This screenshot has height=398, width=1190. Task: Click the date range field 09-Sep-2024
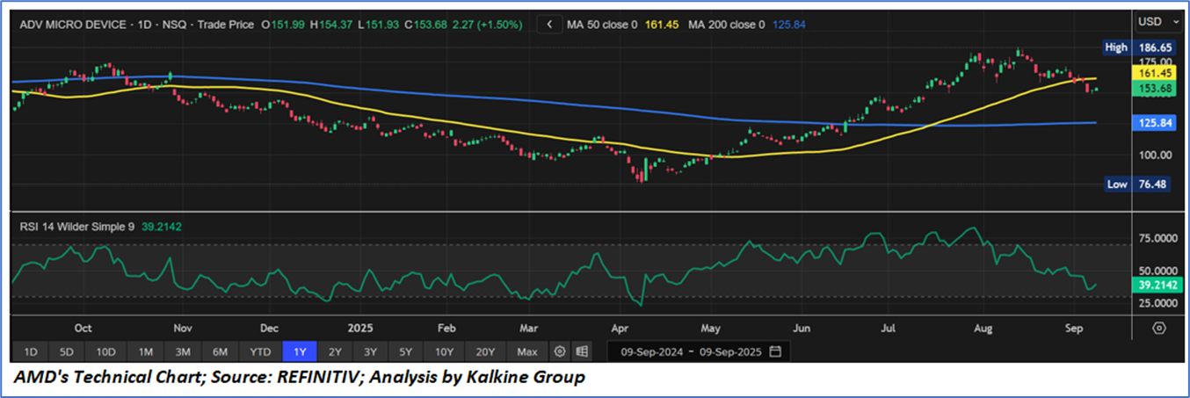pyautogui.click(x=647, y=351)
